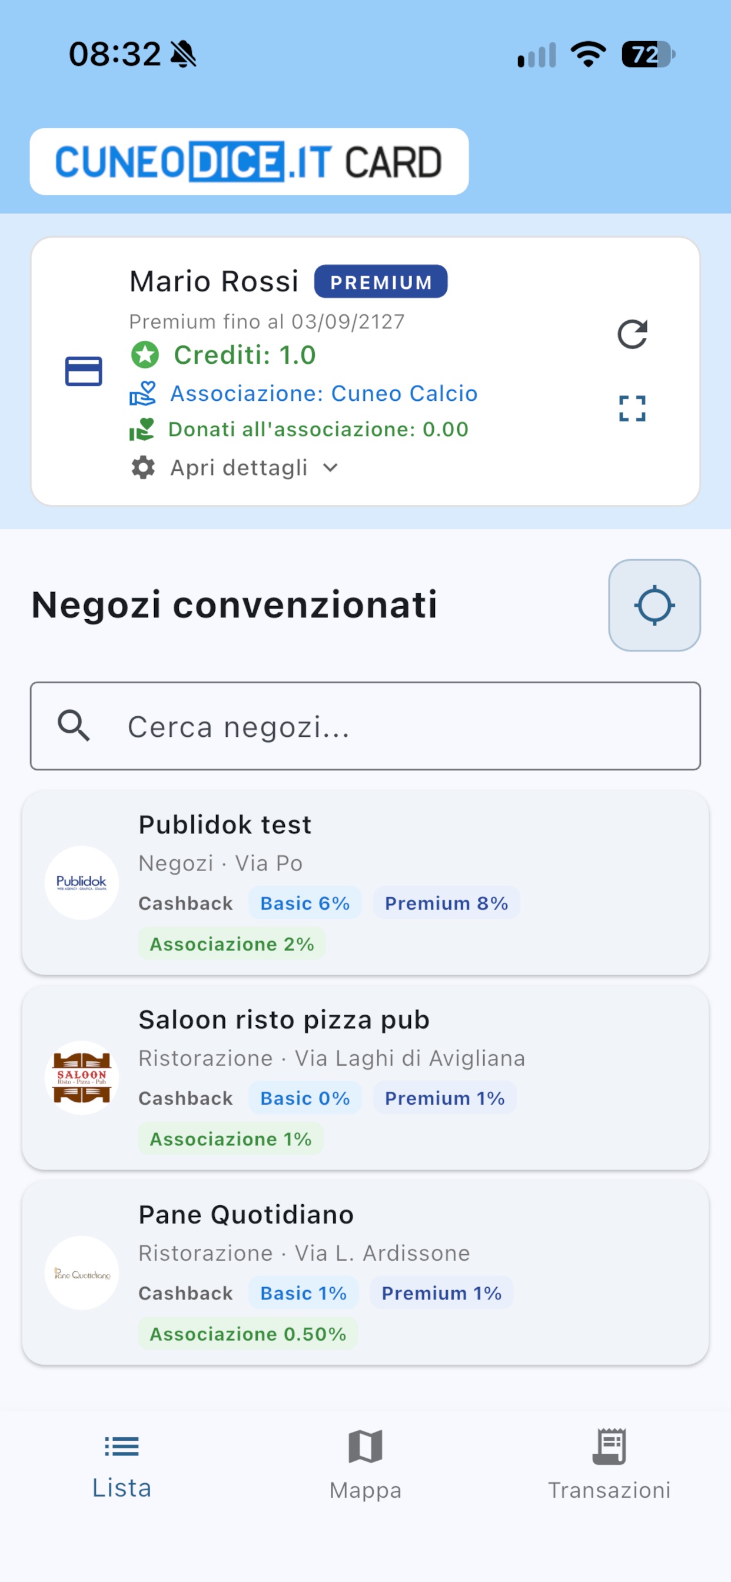This screenshot has width=731, height=1582.
Task: Select the Pane Quotidiano shop
Action: point(365,1272)
